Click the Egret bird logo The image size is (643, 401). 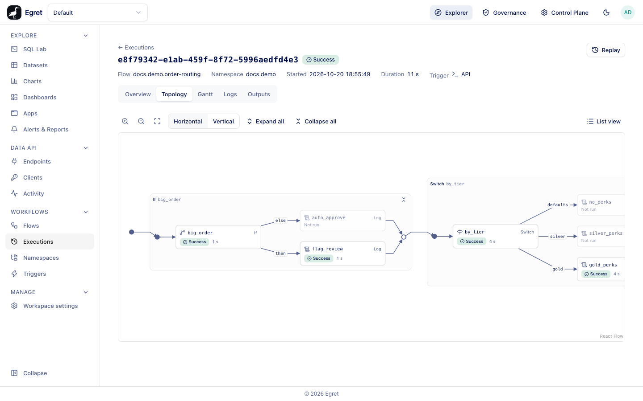pyautogui.click(x=14, y=12)
